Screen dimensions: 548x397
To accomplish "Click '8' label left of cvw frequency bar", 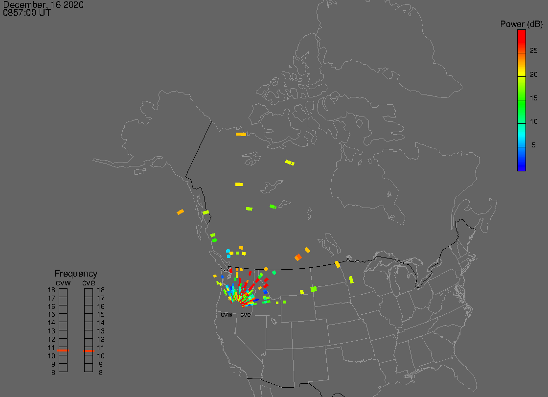I will coord(53,373).
